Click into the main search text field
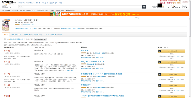The width and height of the screenshot is (191, 98). point(82,7)
